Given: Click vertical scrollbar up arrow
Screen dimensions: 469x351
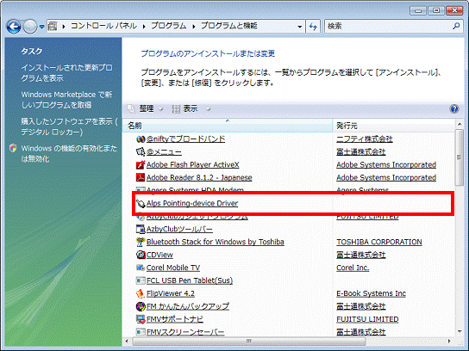Looking at the screenshot, I should (x=460, y=124).
